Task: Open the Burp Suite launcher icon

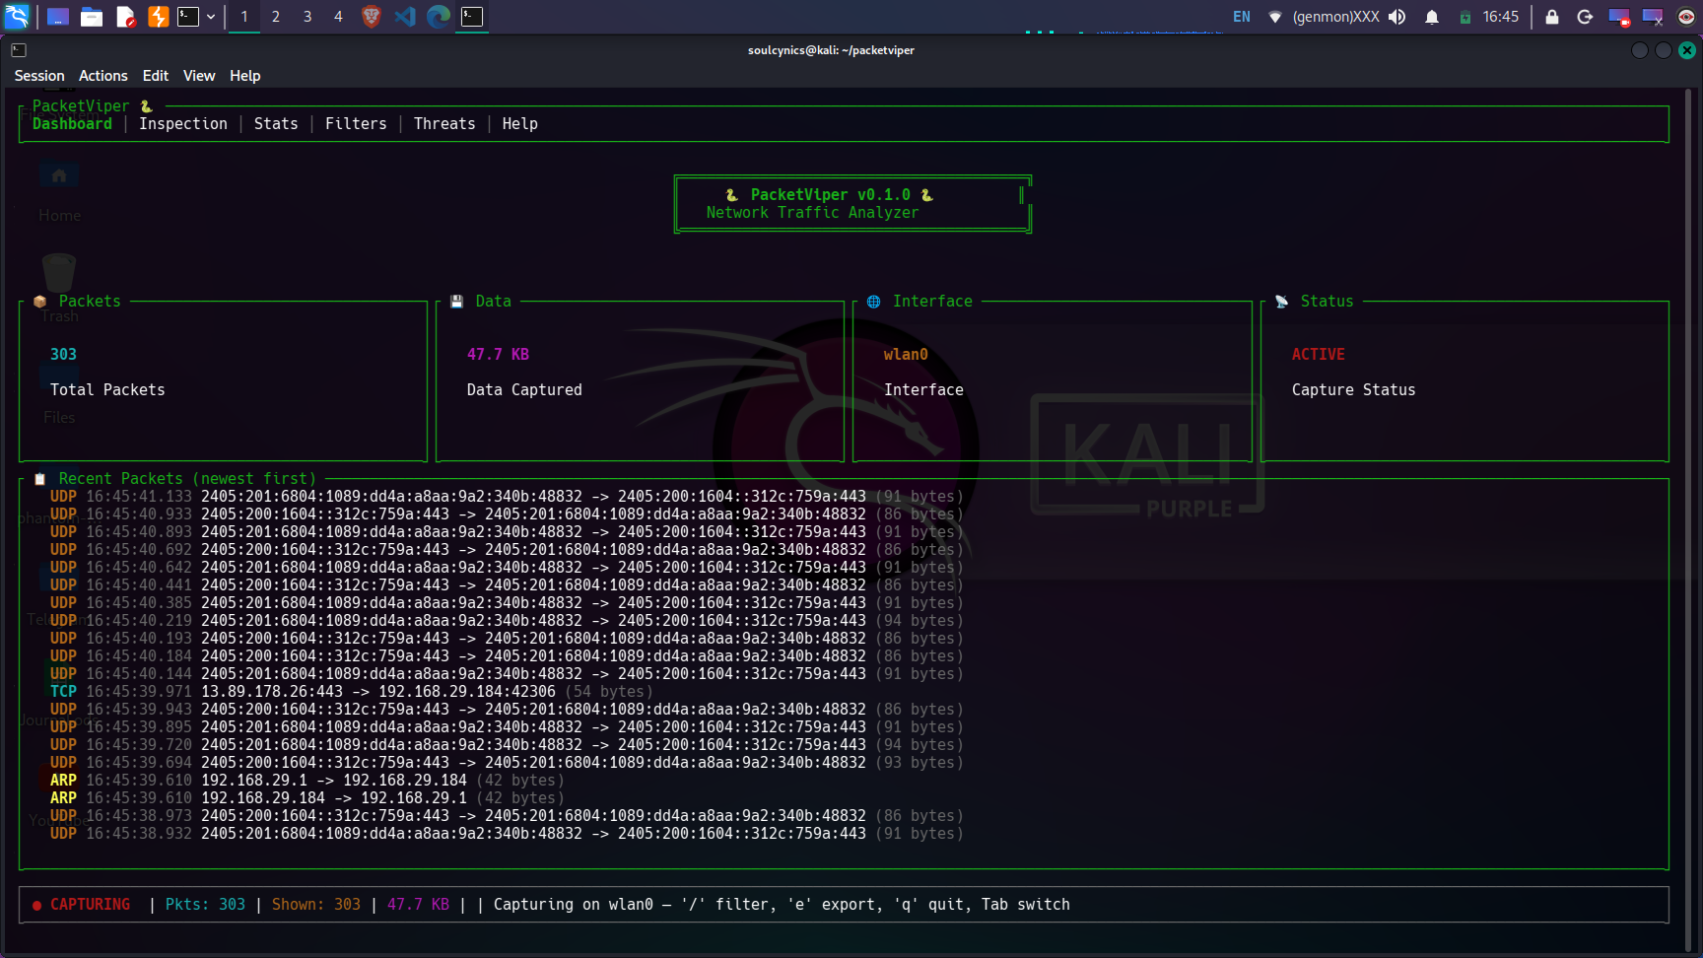Action: (x=158, y=17)
